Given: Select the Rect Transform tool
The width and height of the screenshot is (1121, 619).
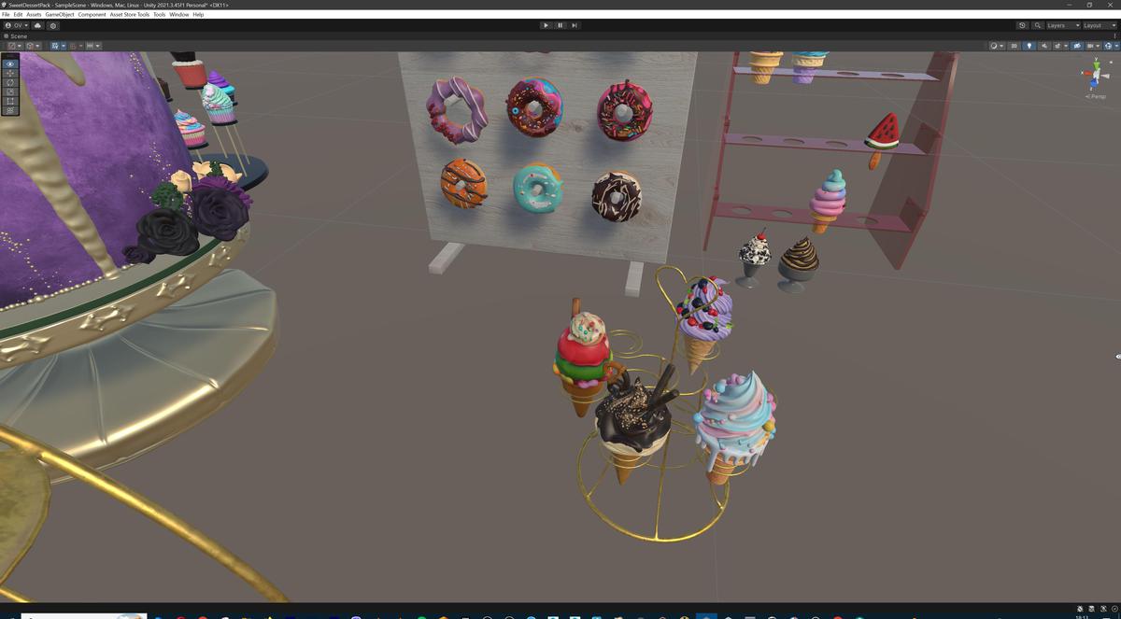Looking at the screenshot, I should [x=9, y=100].
